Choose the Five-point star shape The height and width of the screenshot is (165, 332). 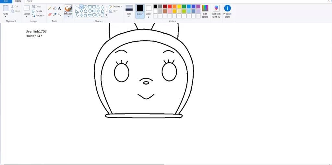(86, 15)
